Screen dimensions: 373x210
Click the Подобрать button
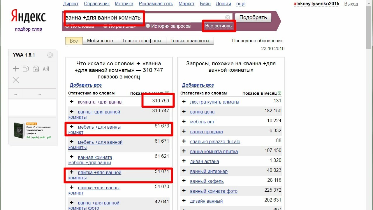point(253,17)
